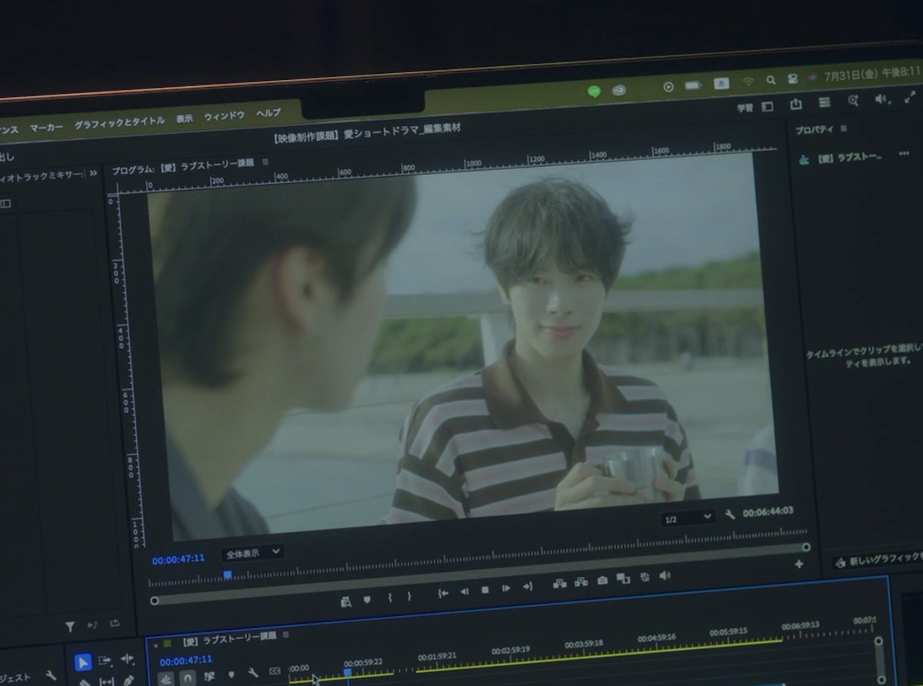Click the Extract button

click(x=581, y=582)
